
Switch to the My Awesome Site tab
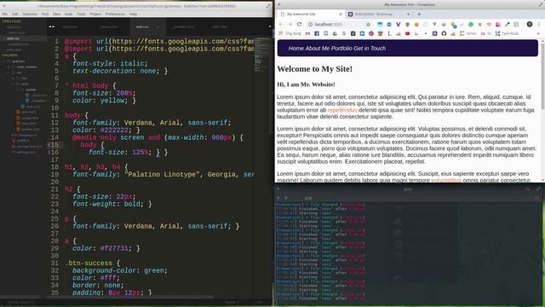pyautogui.click(x=310, y=14)
